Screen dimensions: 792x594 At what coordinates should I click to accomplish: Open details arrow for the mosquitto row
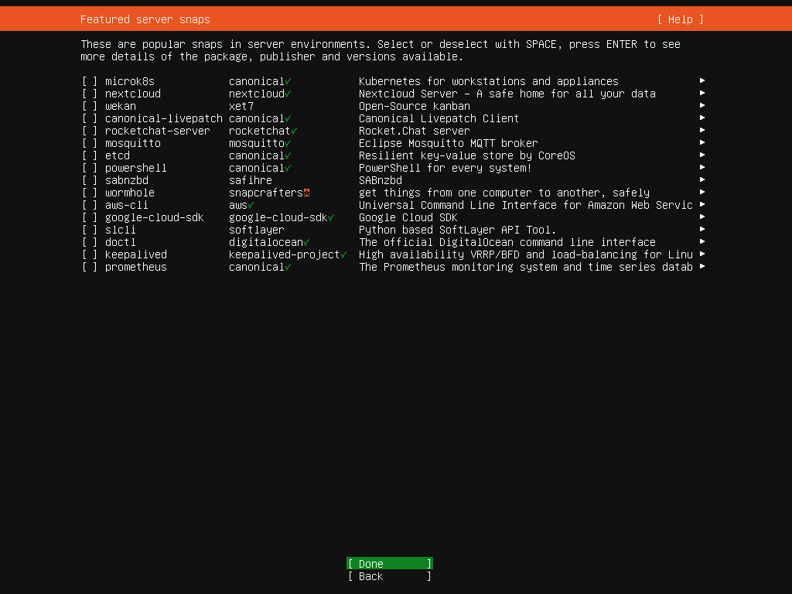[x=702, y=143]
